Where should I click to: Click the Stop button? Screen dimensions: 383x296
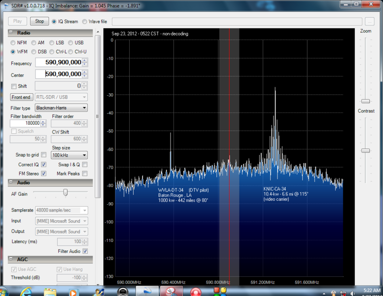(x=39, y=21)
